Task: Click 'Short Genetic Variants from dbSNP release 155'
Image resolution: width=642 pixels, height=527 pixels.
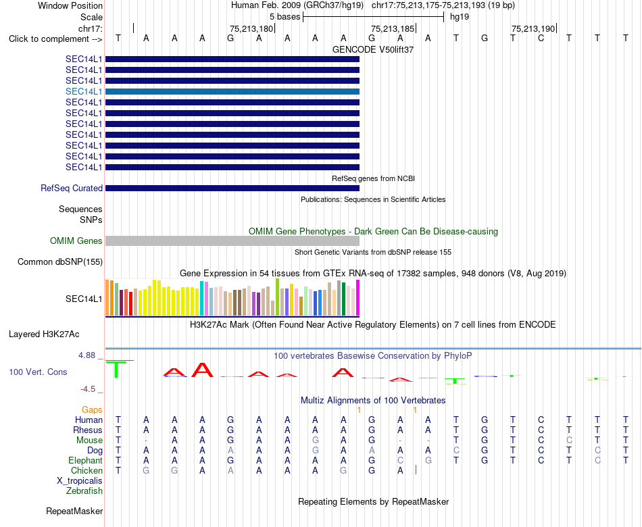Action: [x=373, y=252]
